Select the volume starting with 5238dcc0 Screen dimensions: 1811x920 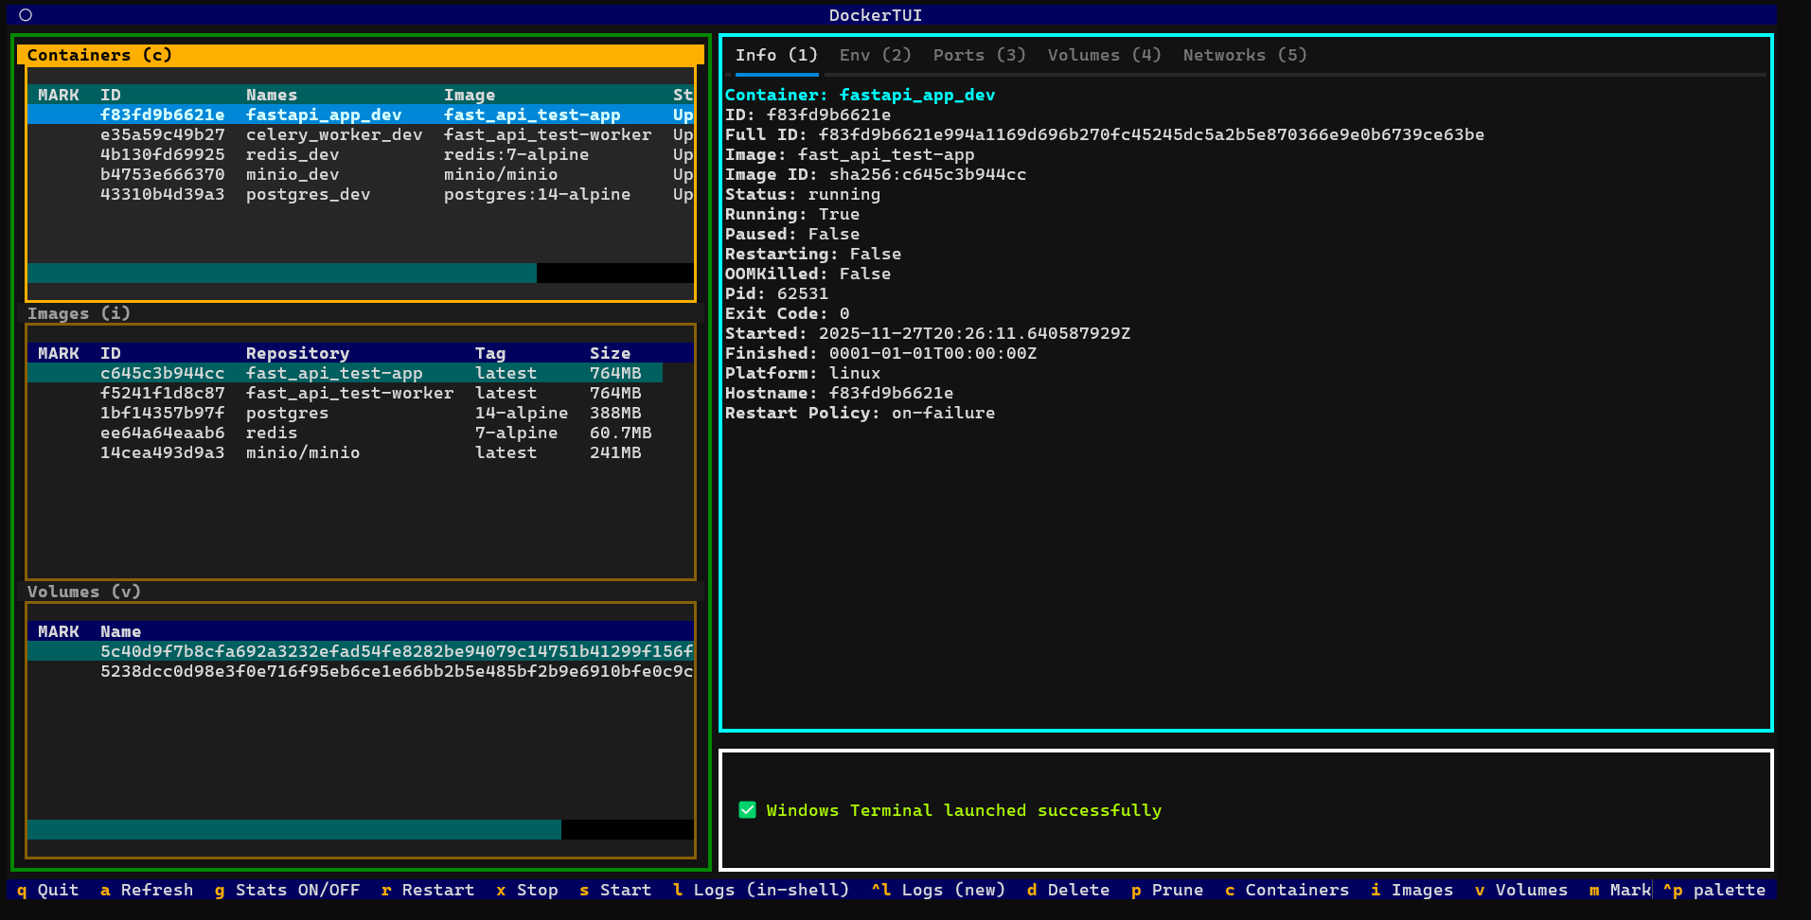[x=361, y=671]
